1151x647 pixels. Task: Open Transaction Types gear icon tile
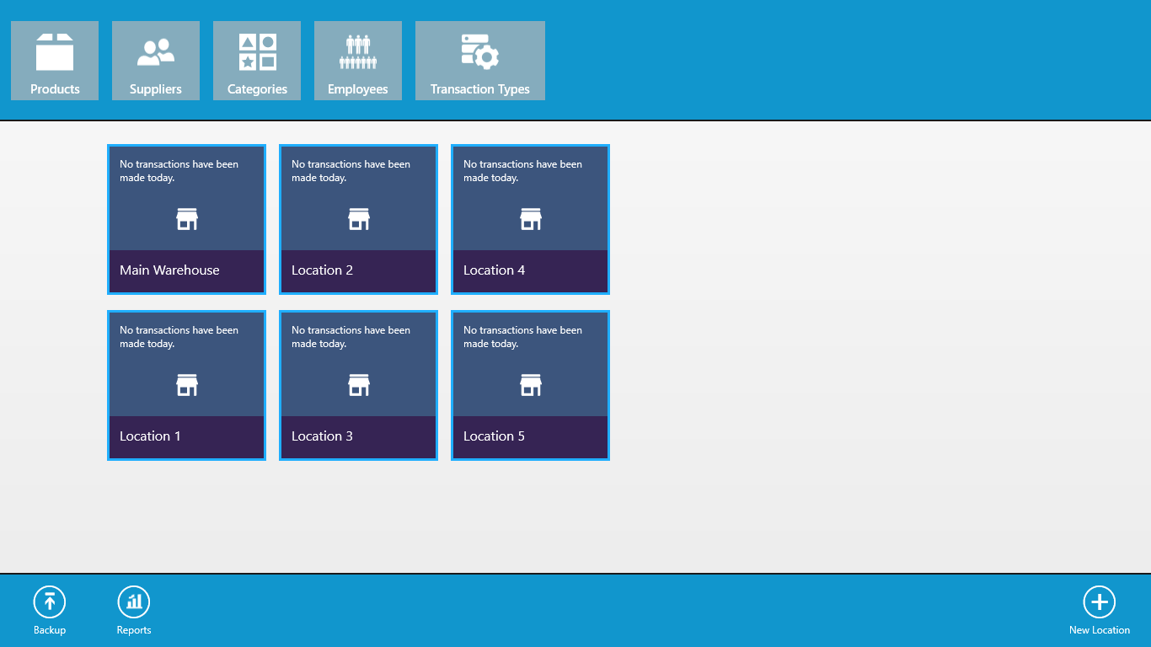point(480,52)
